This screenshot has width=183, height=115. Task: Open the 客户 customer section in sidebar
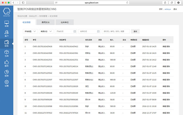pos(7,34)
